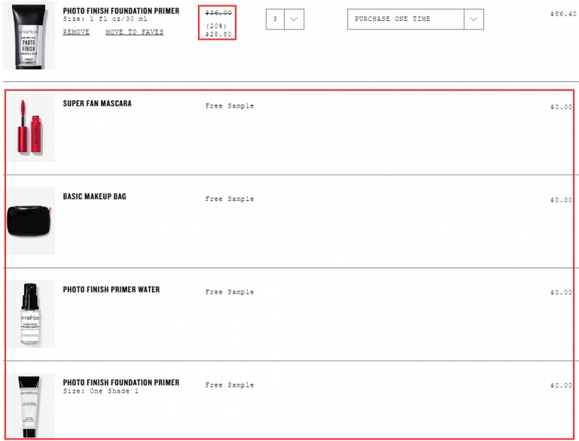This screenshot has width=579, height=441.
Task: Move the Foundation Primer to faves
Action: [135, 32]
